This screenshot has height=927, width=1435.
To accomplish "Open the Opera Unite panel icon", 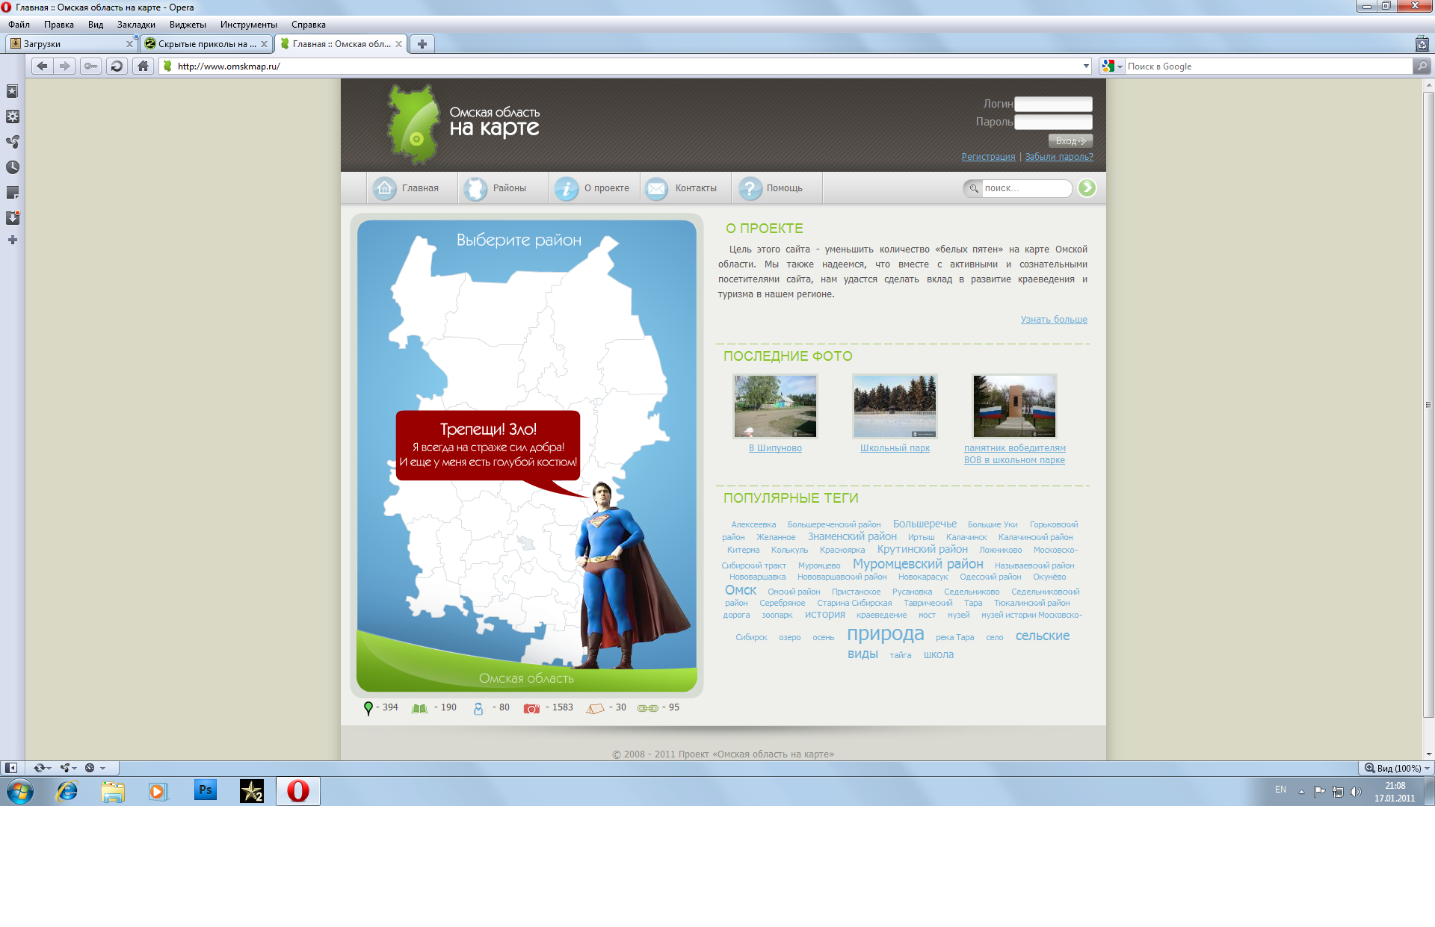I will (x=12, y=142).
